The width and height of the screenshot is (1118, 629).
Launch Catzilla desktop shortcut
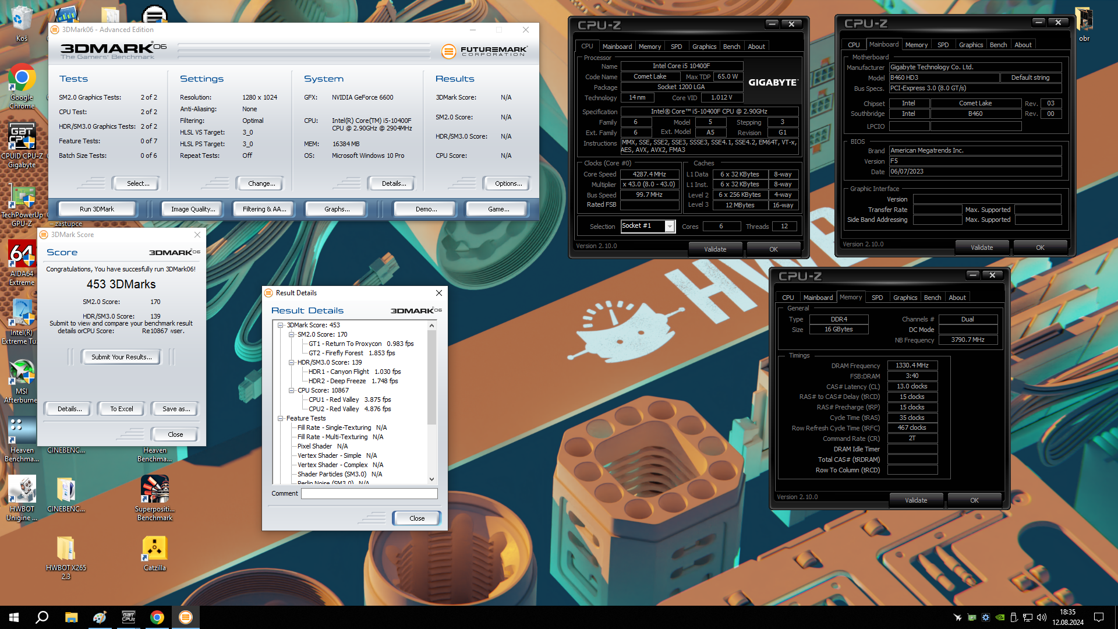pyautogui.click(x=155, y=553)
